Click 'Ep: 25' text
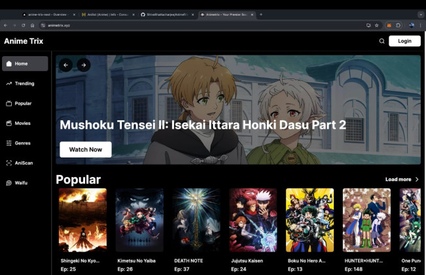The image size is (426, 275). [68, 269]
